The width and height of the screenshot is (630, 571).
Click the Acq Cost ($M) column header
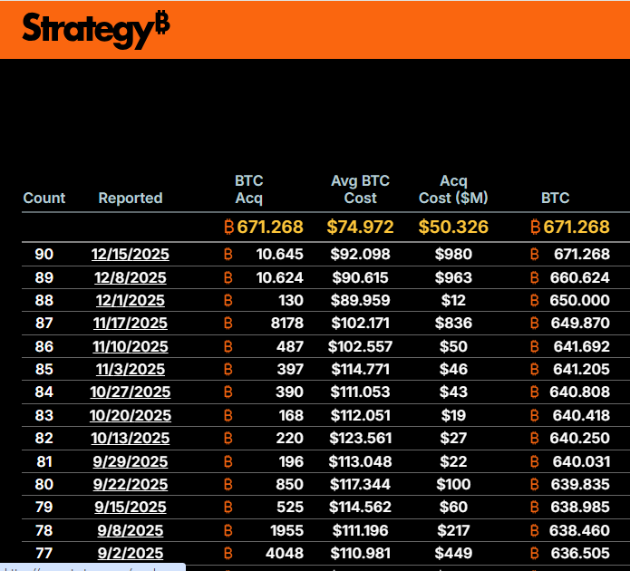(453, 189)
